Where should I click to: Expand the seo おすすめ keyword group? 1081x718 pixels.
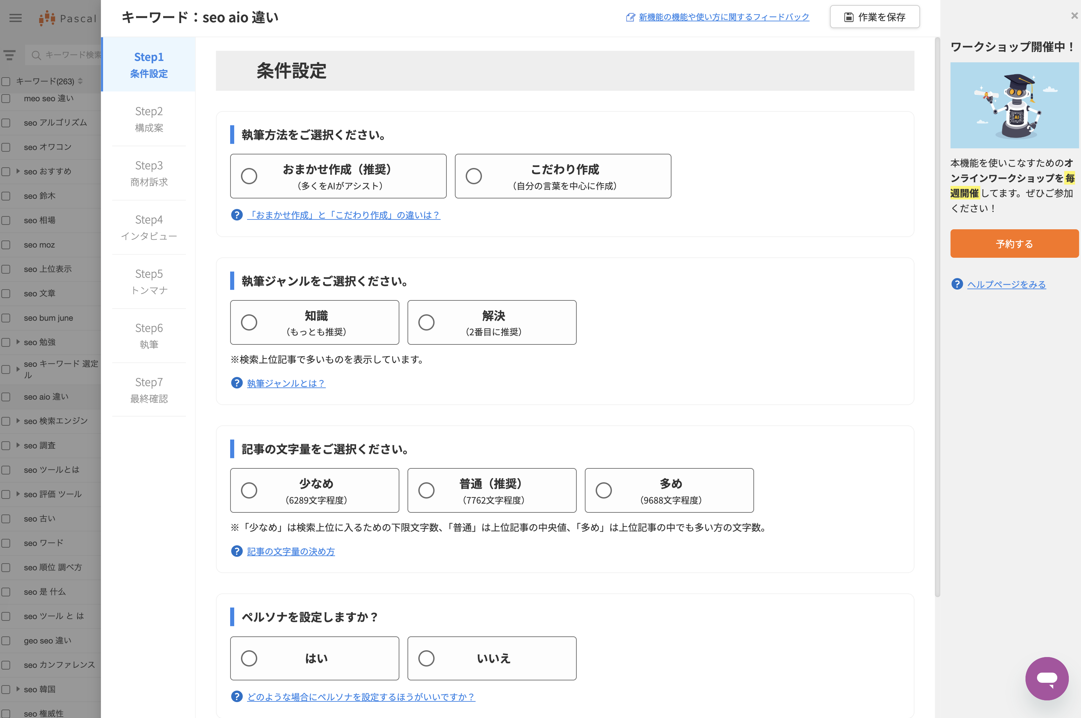pos(18,171)
